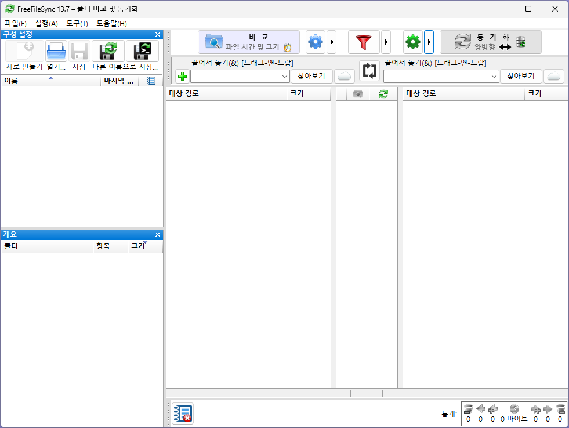
Task: Click the update-left arrow statistics icon
Action: (x=480, y=409)
